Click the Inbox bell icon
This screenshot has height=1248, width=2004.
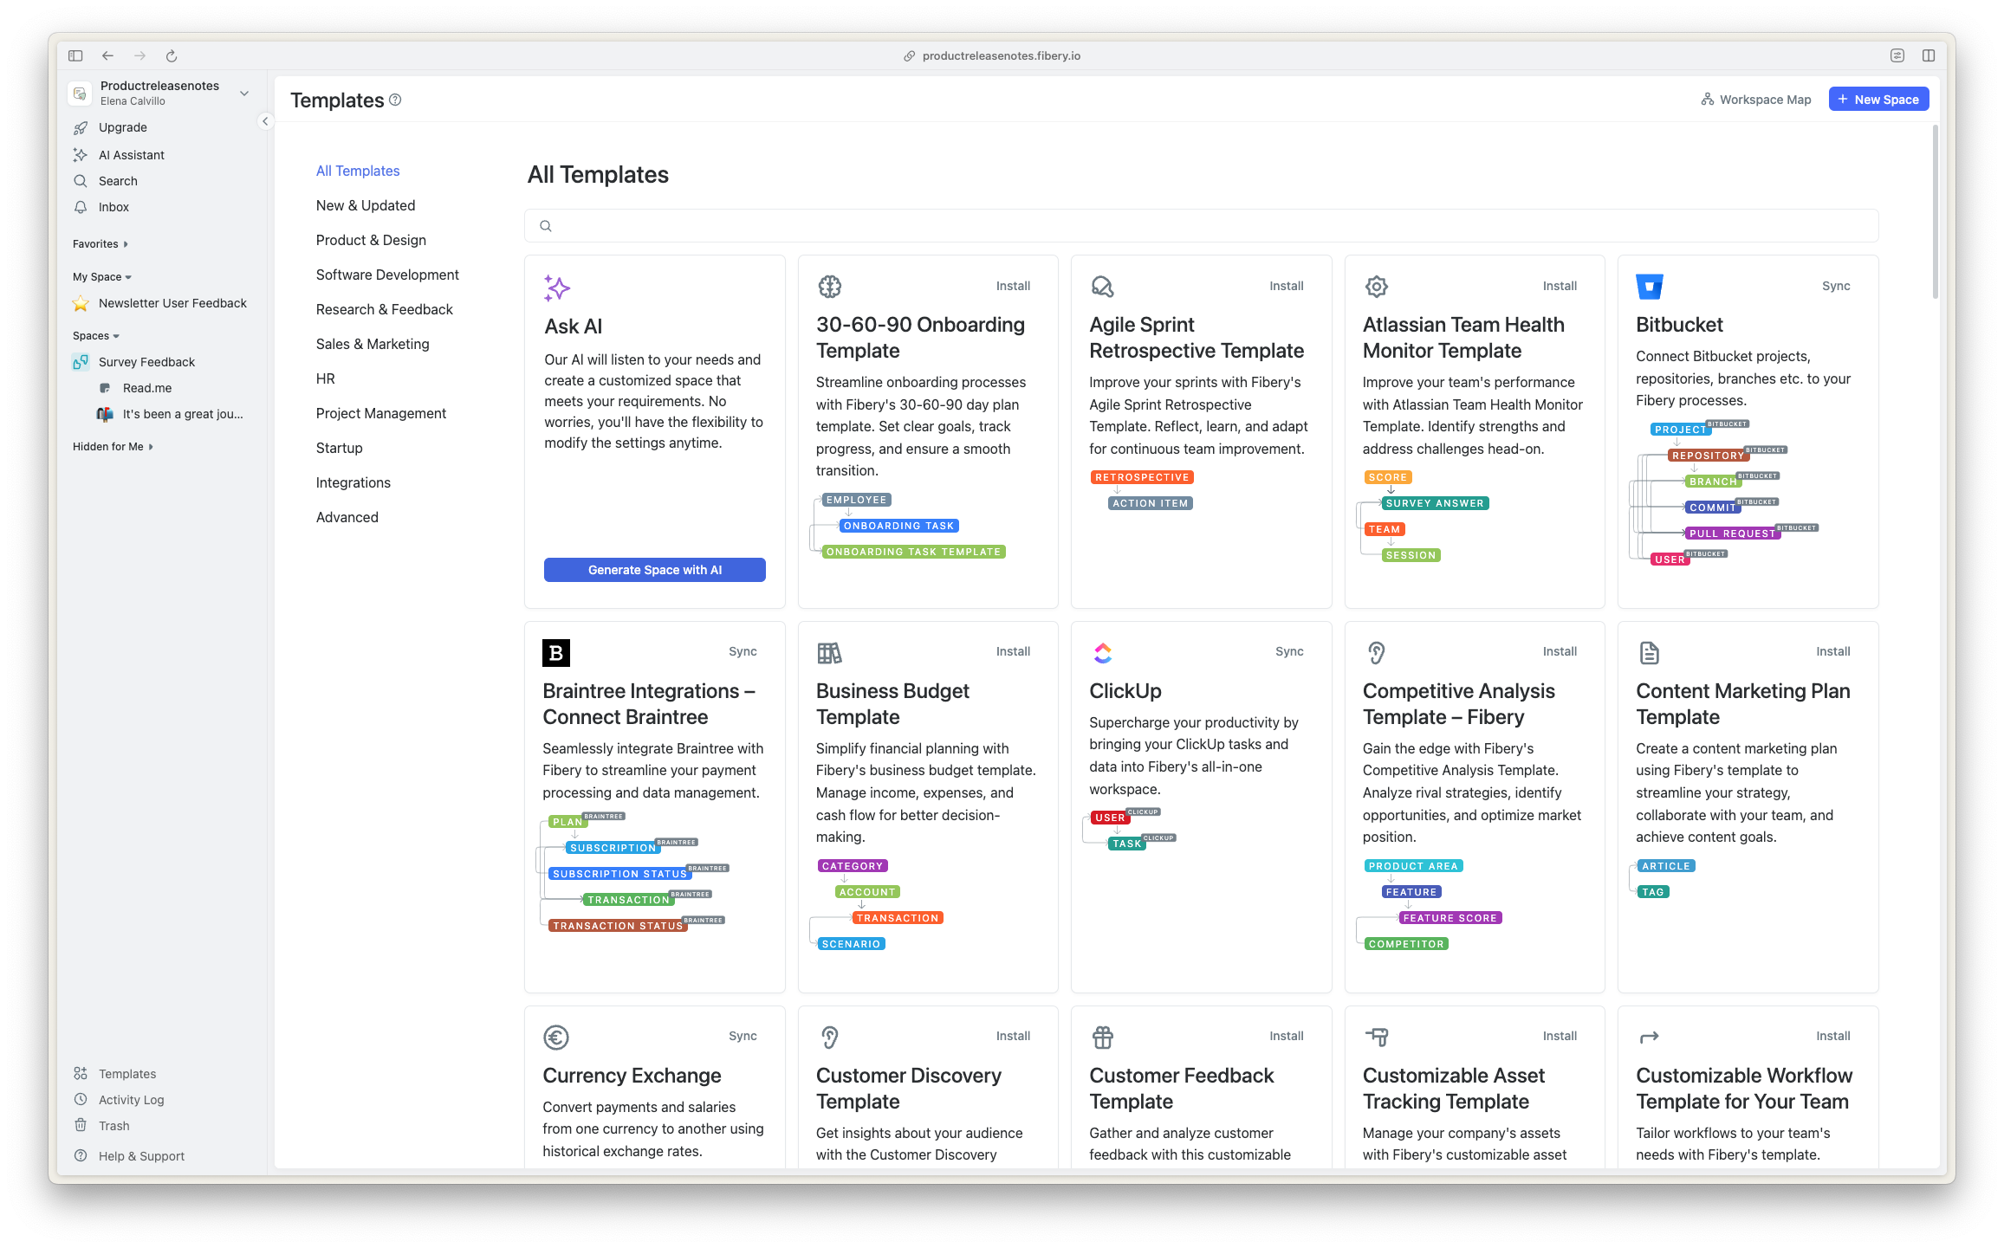pos(81,207)
